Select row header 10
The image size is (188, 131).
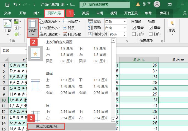4,100
